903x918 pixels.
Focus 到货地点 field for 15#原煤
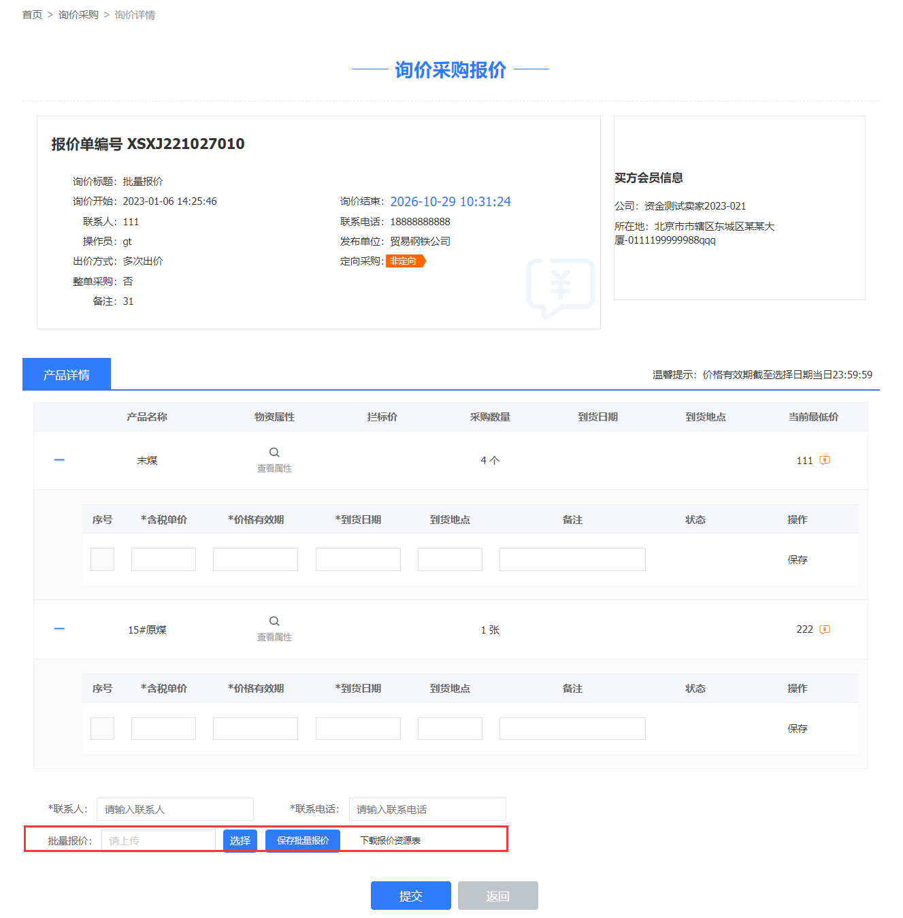point(450,728)
